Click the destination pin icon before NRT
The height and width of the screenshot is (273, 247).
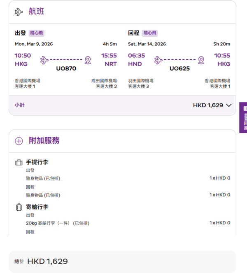[88, 60]
